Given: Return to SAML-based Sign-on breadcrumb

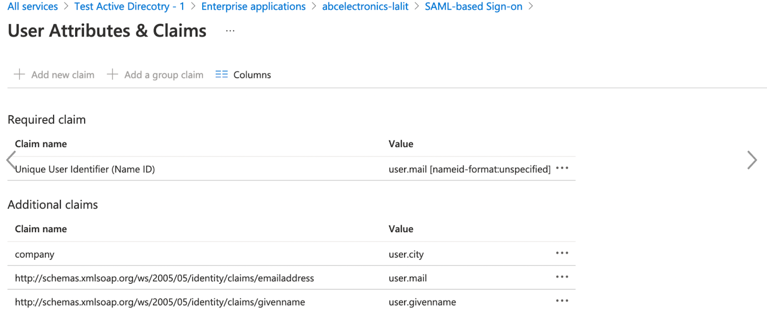Looking at the screenshot, I should [474, 7].
